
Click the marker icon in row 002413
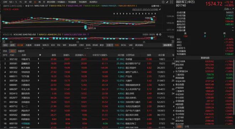click(x=38, y=93)
